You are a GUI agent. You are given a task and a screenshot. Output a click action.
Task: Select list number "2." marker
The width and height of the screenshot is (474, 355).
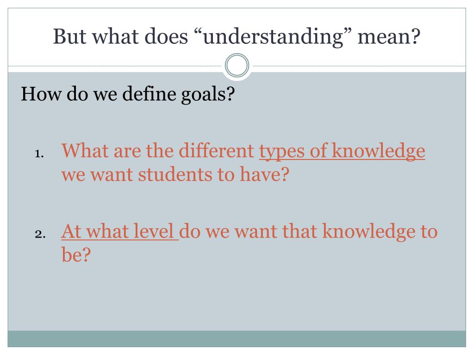40,234
